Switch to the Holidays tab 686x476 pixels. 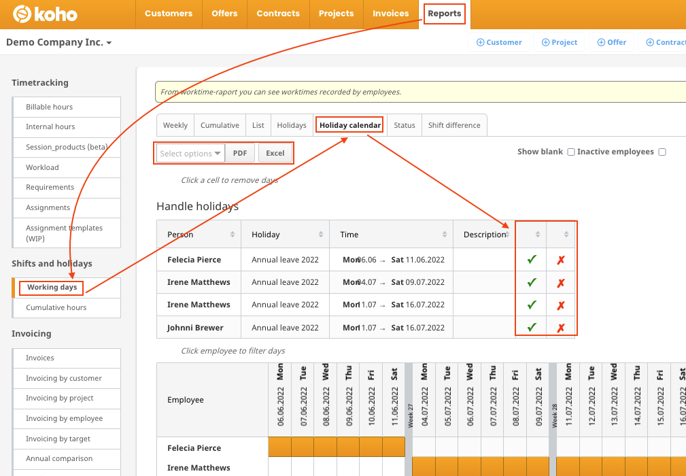pyautogui.click(x=292, y=125)
